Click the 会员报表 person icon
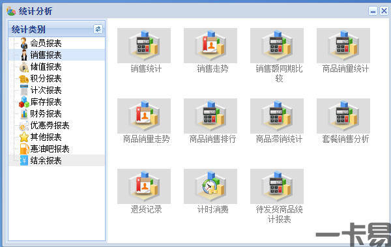 24,43
